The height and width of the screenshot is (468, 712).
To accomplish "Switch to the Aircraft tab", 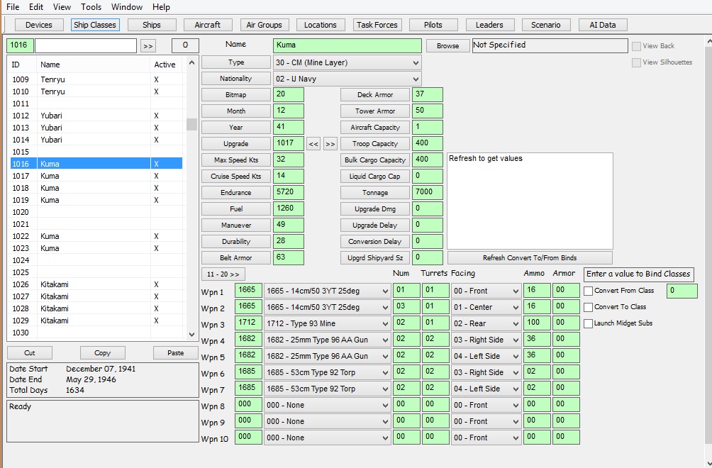I will click(x=207, y=25).
